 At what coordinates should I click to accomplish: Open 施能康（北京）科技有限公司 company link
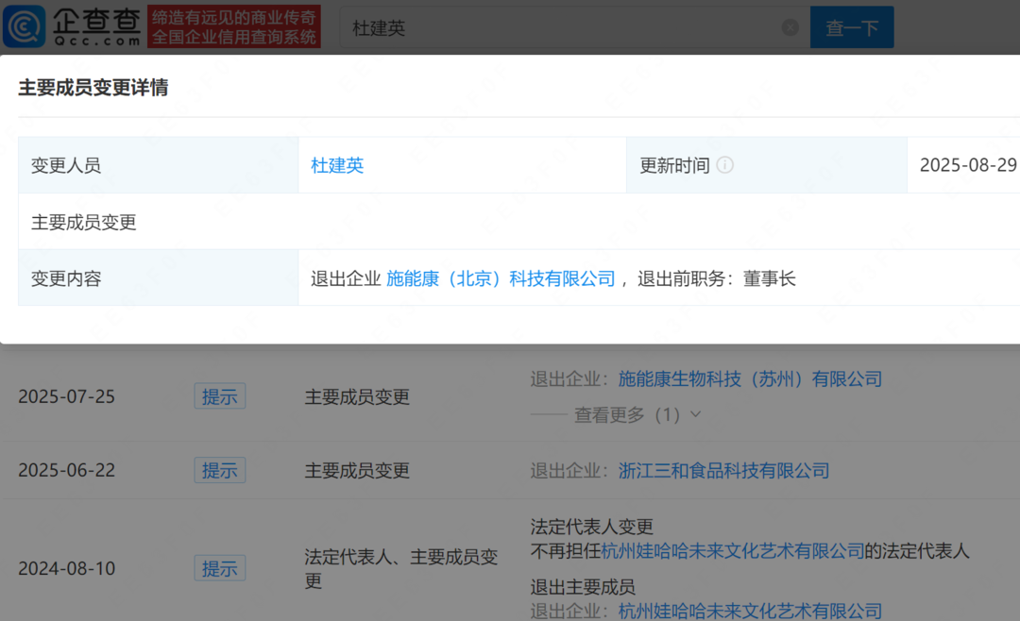(x=501, y=279)
